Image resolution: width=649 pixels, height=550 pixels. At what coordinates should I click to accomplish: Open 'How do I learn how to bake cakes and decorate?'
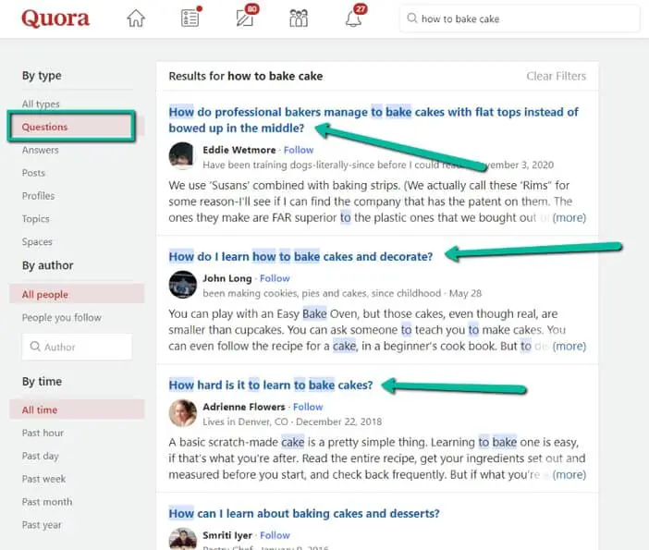[300, 257]
